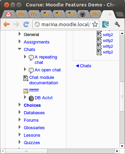Click the vertical scrollbar thumb
The image size is (125, 154).
tap(122, 97)
